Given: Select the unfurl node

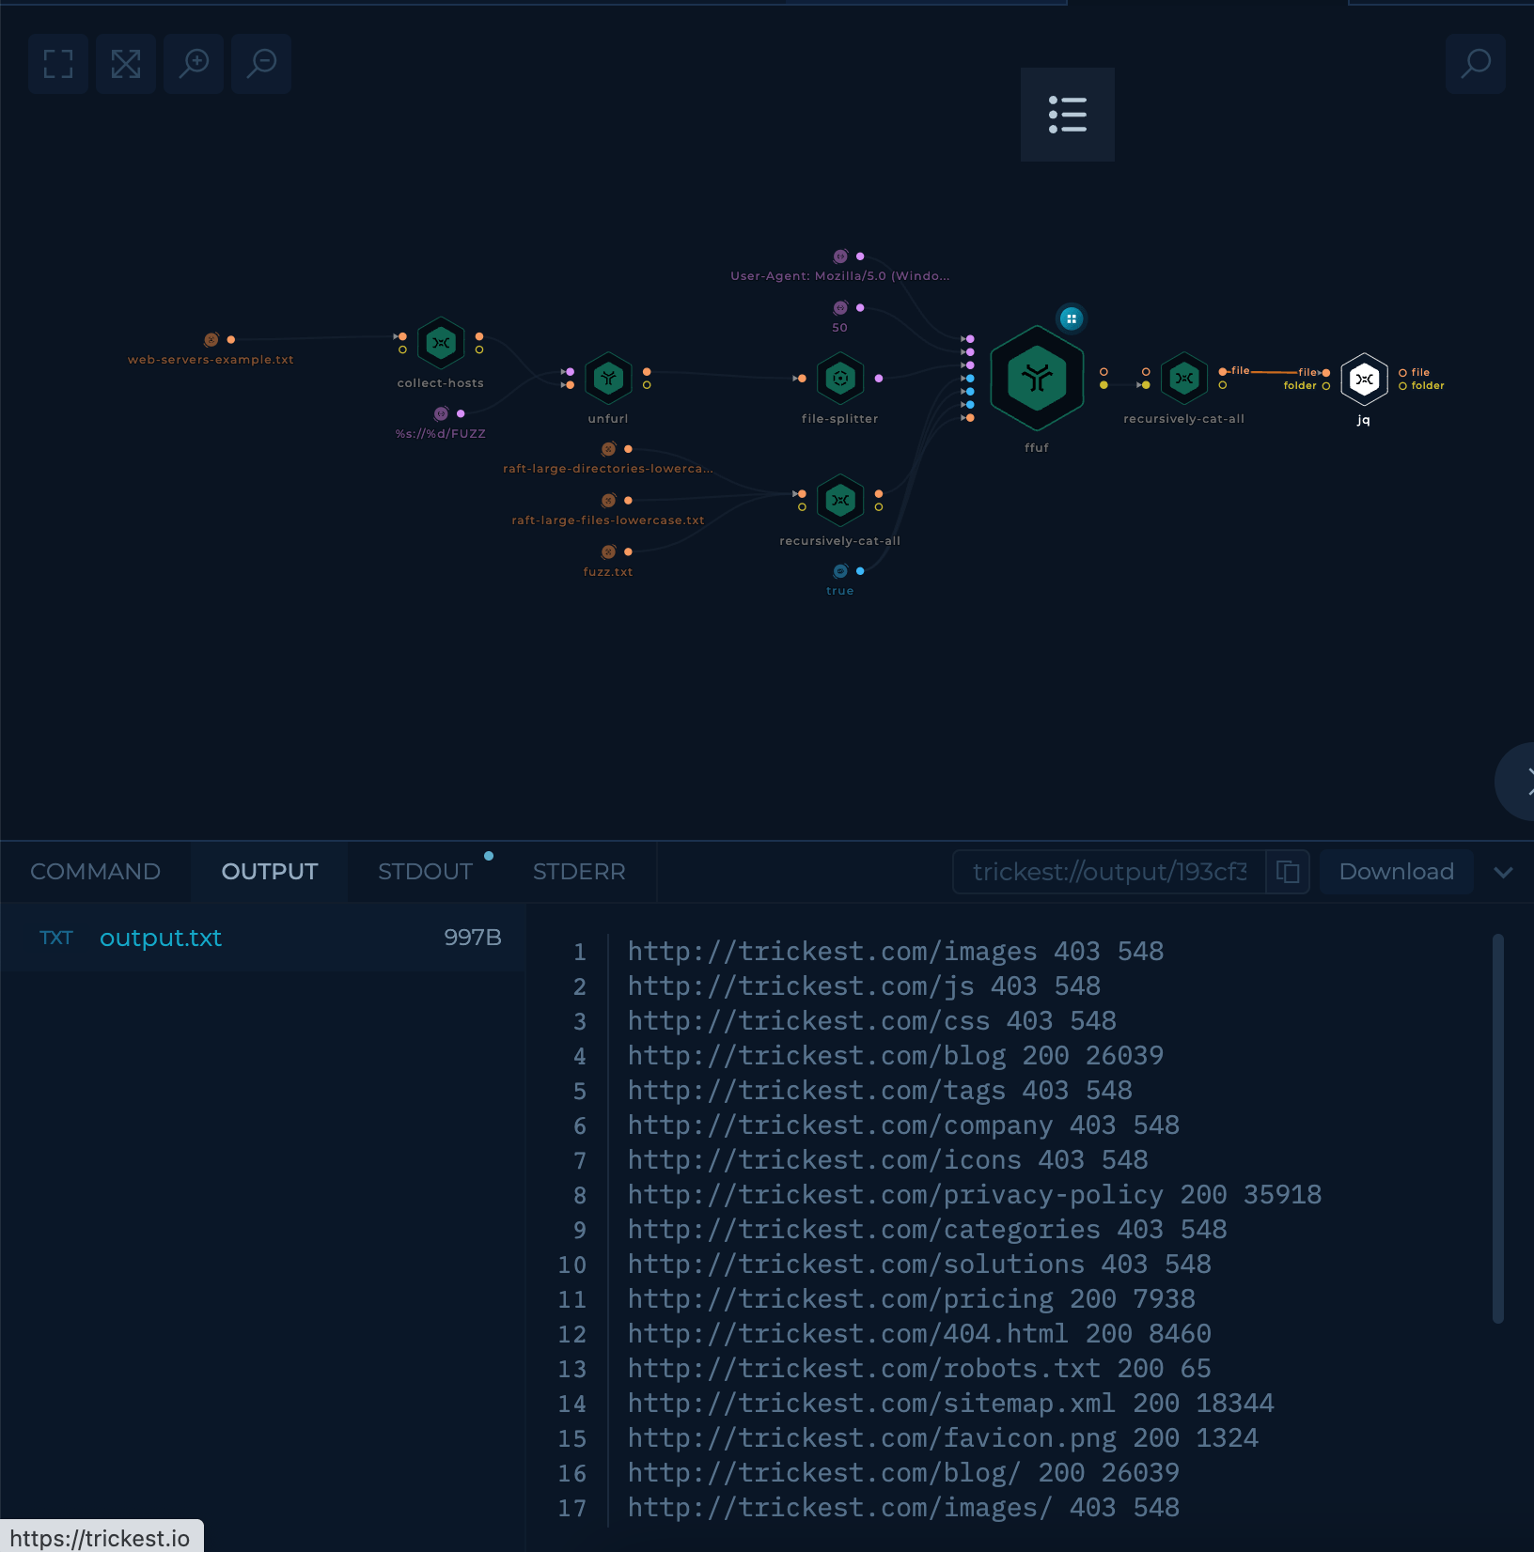Looking at the screenshot, I should [608, 379].
